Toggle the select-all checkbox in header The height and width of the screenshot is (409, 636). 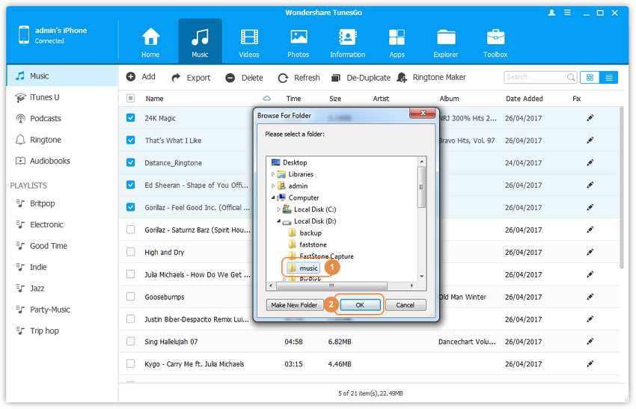tap(131, 99)
